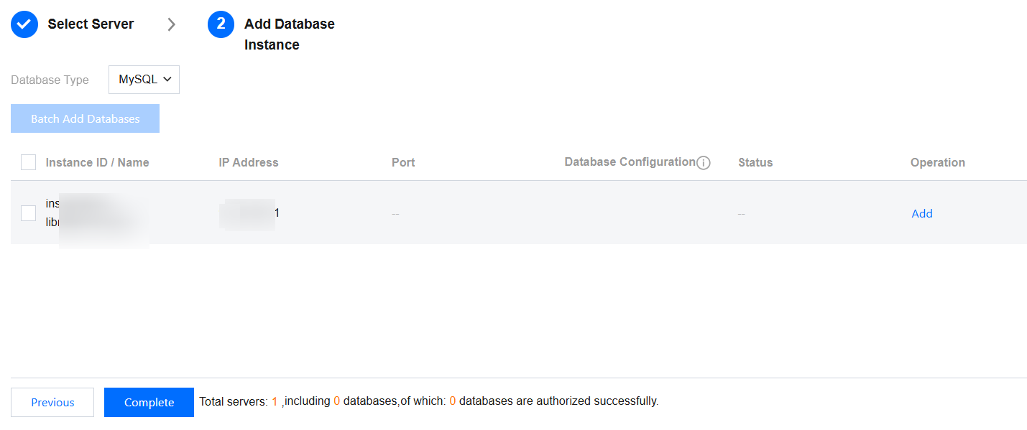Image resolution: width=1027 pixels, height=430 pixels.
Task: Go to the Select Server step label
Action: click(91, 24)
